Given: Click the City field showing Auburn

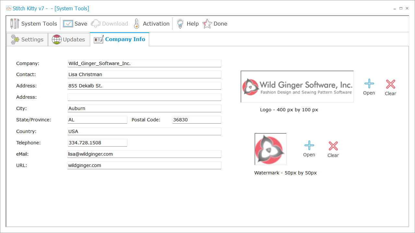Looking at the screenshot, I should [144, 108].
